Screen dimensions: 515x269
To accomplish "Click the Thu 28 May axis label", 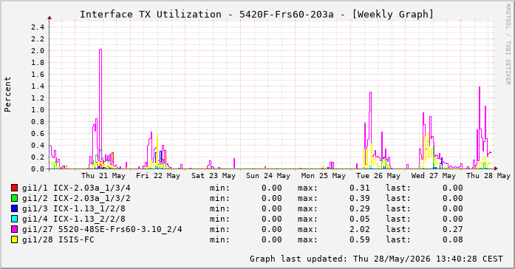I will click(488, 176).
